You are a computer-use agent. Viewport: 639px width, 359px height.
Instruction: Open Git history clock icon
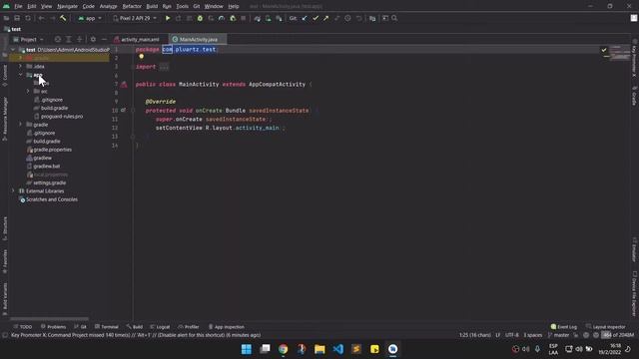click(x=347, y=18)
